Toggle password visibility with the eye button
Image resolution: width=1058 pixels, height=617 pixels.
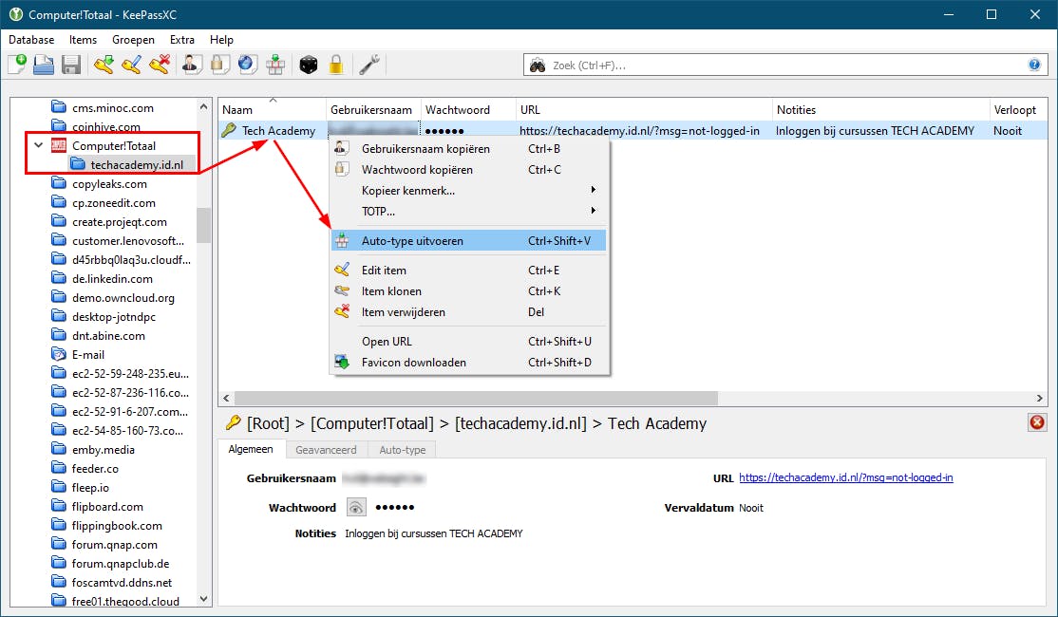356,507
